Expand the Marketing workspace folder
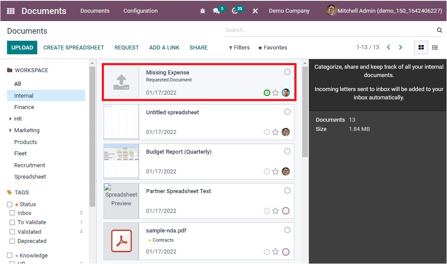This screenshot has width=447, height=264. (x=10, y=130)
